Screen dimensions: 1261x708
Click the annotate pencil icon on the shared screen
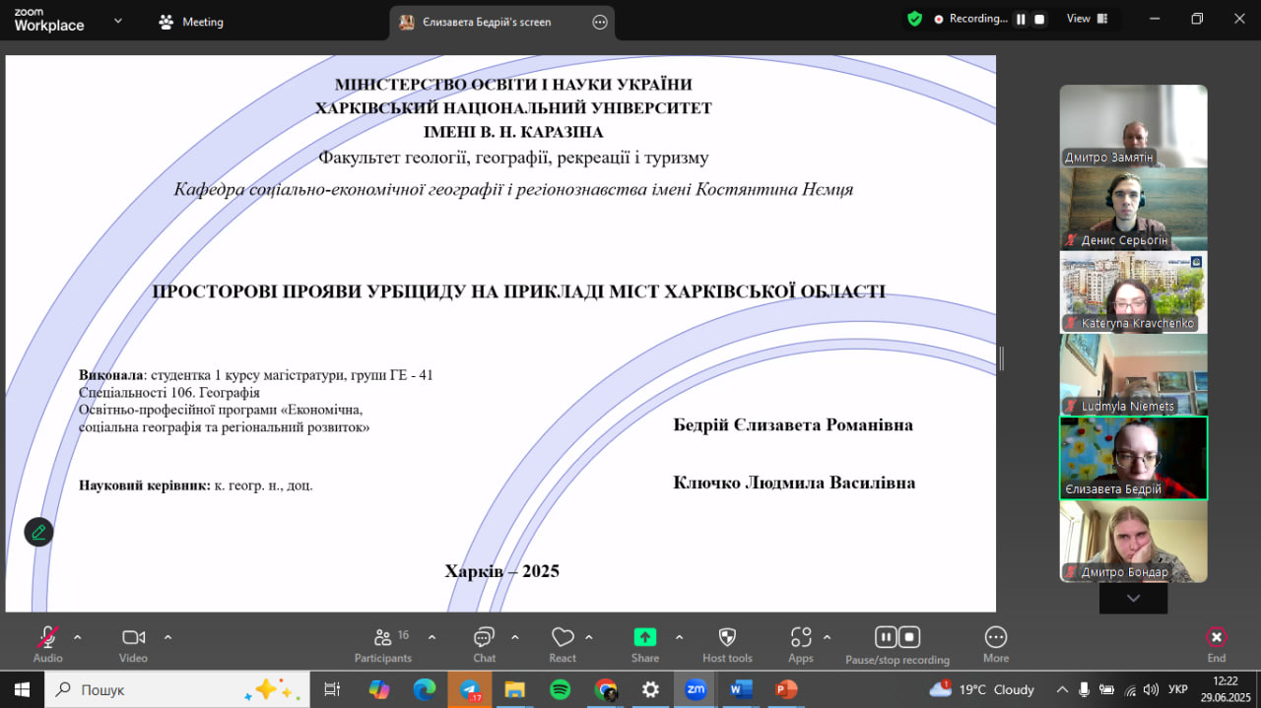(x=38, y=532)
